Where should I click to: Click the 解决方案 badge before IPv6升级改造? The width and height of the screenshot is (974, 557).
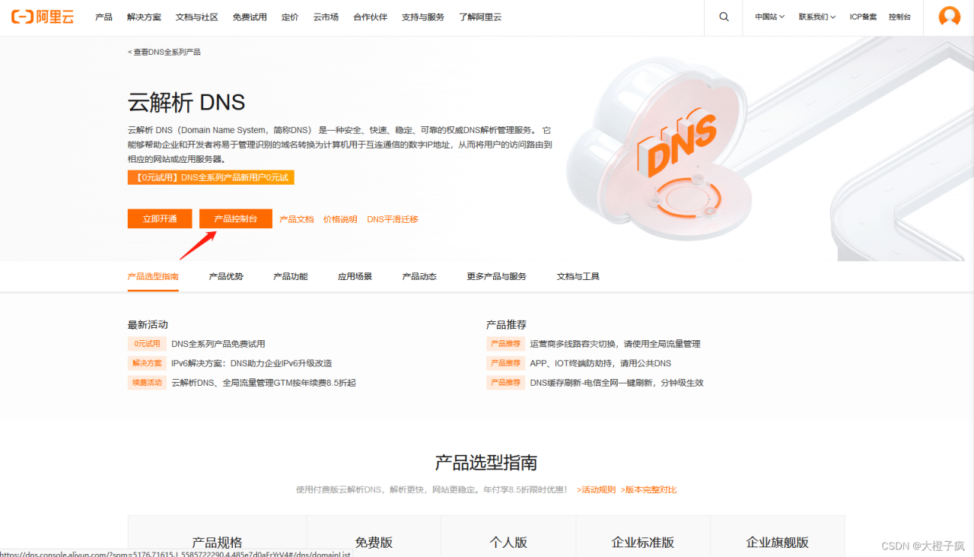coord(147,363)
